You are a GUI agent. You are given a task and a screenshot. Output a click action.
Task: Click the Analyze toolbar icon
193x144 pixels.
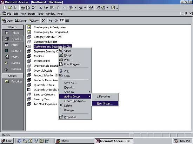click(81, 8)
